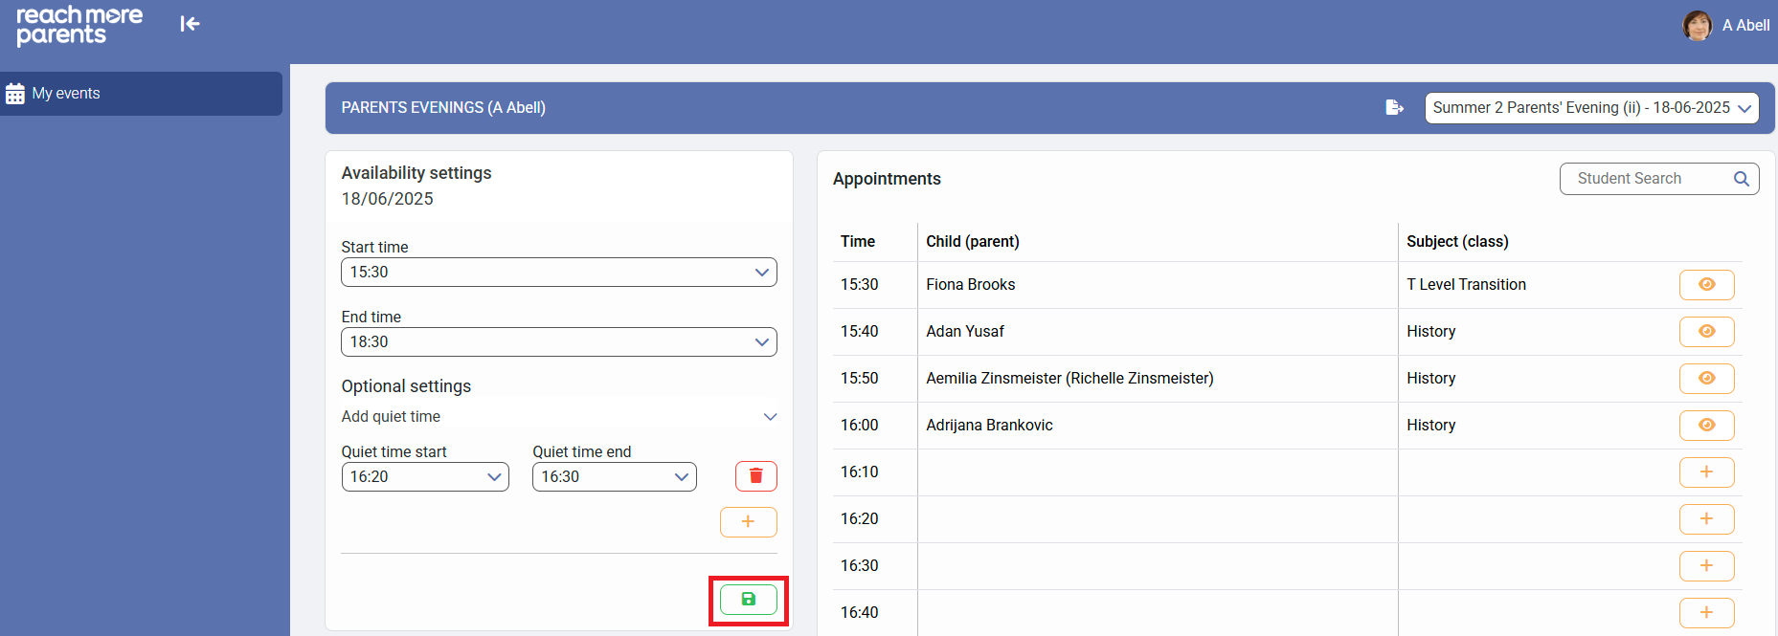Collapse the Add quiet time section
The image size is (1778, 636).
pos(770,417)
